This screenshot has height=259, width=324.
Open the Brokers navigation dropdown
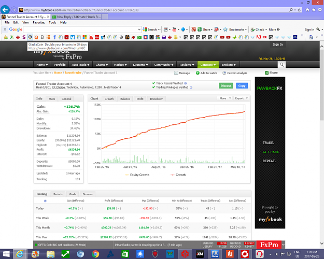[229, 65]
